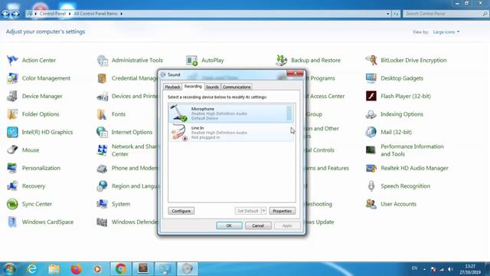Open Windows Explorer from the taskbar
This screenshot has height=276, width=490.
coord(54,269)
